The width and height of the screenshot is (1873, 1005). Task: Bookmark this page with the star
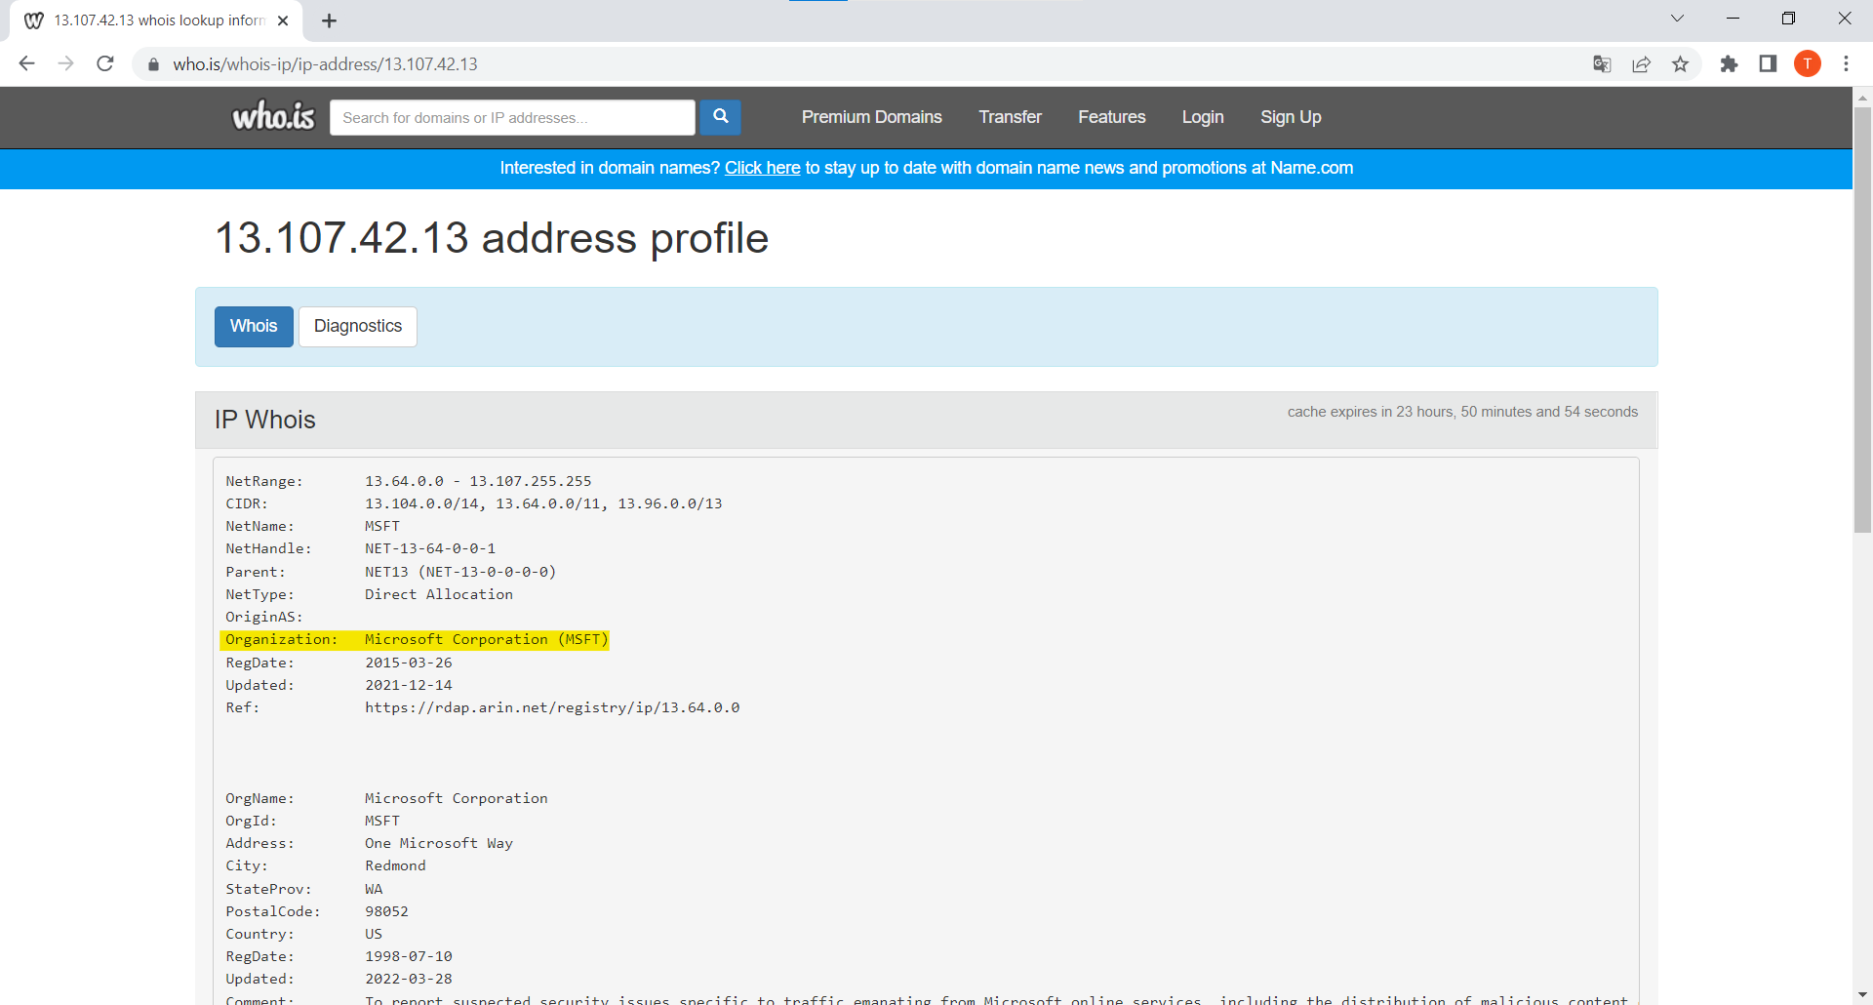click(x=1680, y=64)
